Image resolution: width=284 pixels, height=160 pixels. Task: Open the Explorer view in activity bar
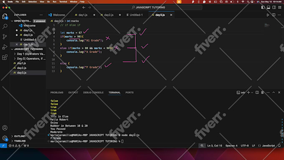[5, 16]
